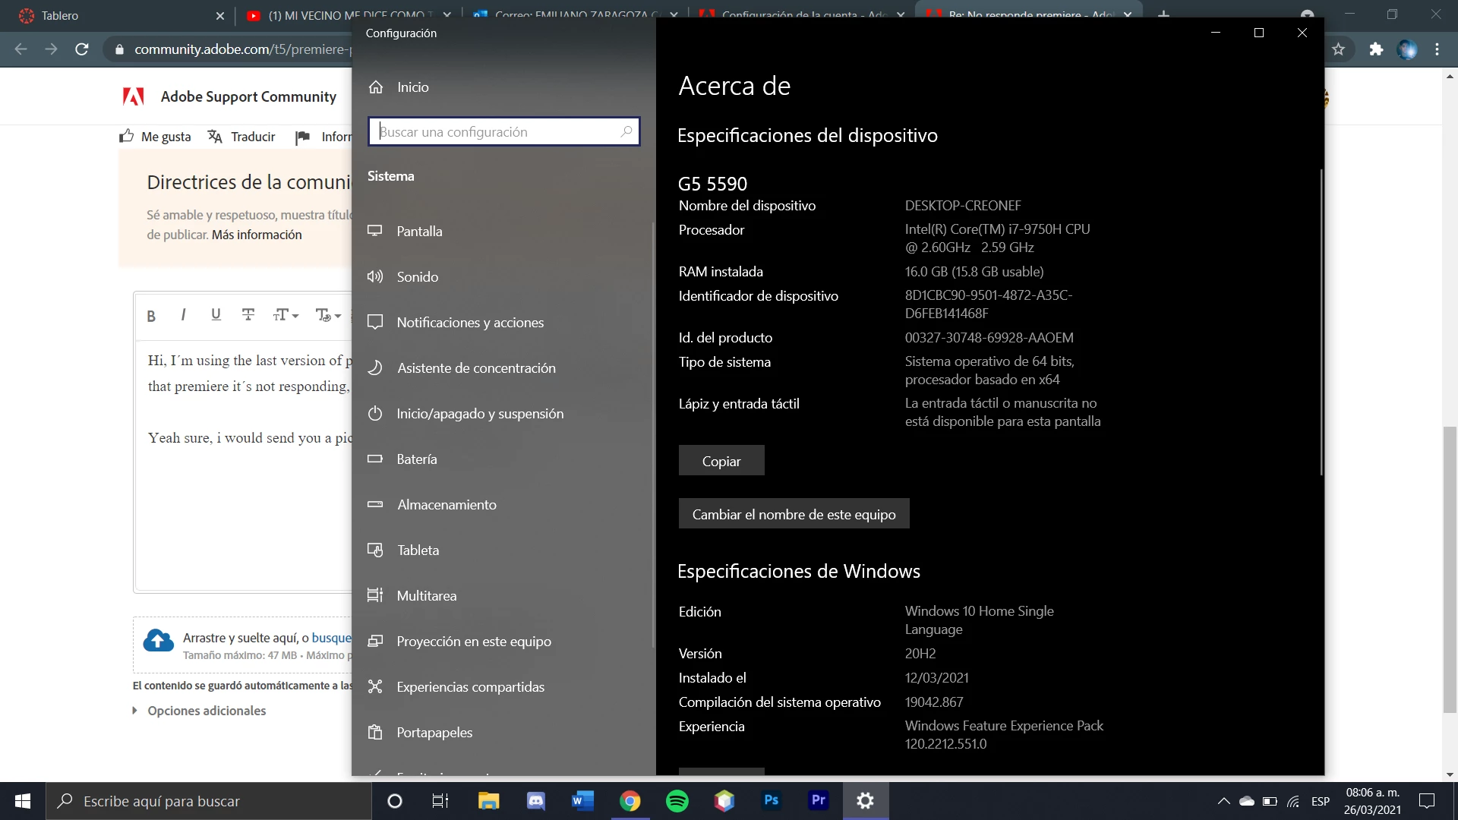Open Portapapeles clipboard settings
Image resolution: width=1458 pixels, height=820 pixels.
[434, 733]
